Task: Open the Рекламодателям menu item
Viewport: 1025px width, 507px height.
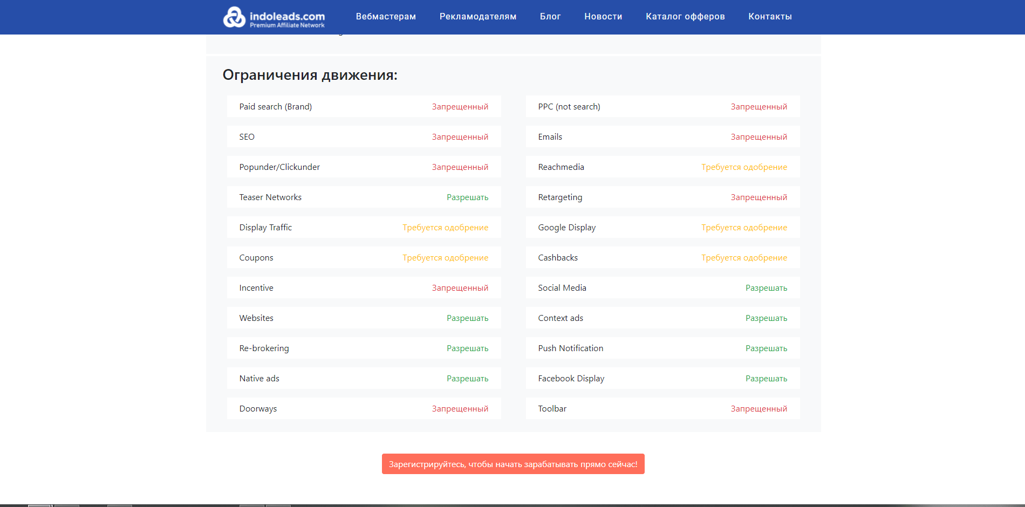Action: coord(477,17)
